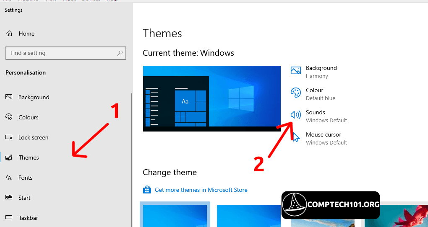Open the Colour Default blue option
428x227 pixels.
[313, 94]
